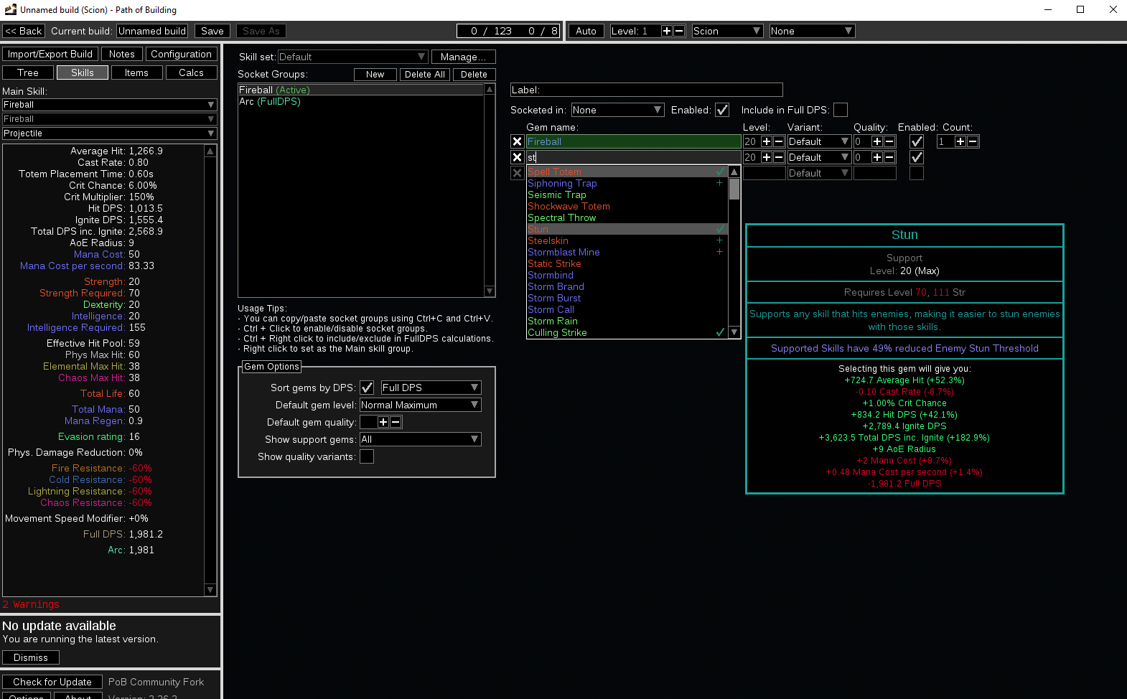
Task: Decrease Fireball gem count
Action: coord(973,141)
